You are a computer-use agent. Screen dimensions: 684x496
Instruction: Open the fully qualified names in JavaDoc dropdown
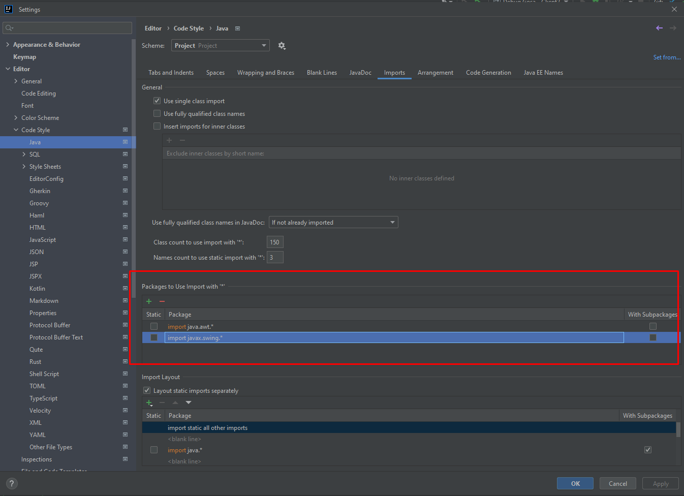pos(333,223)
